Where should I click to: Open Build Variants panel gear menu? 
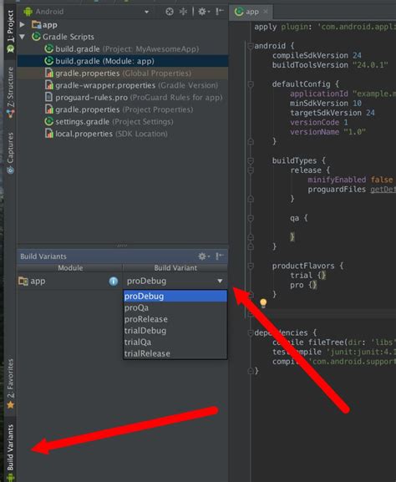tap(204, 256)
